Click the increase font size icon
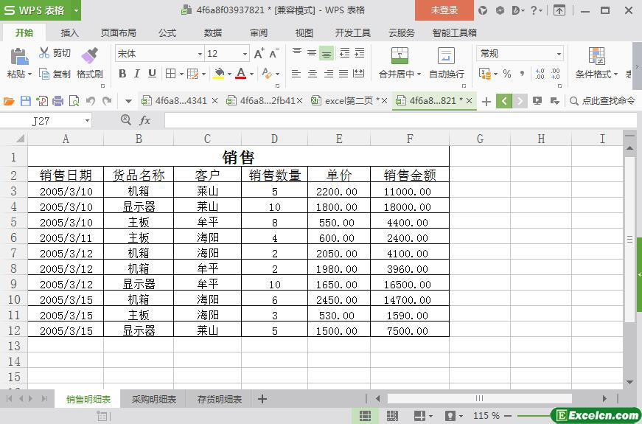The height and width of the screenshot is (424, 642). [259, 53]
